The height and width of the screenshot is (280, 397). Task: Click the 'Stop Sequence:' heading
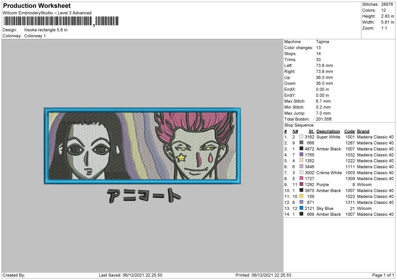pos(299,125)
